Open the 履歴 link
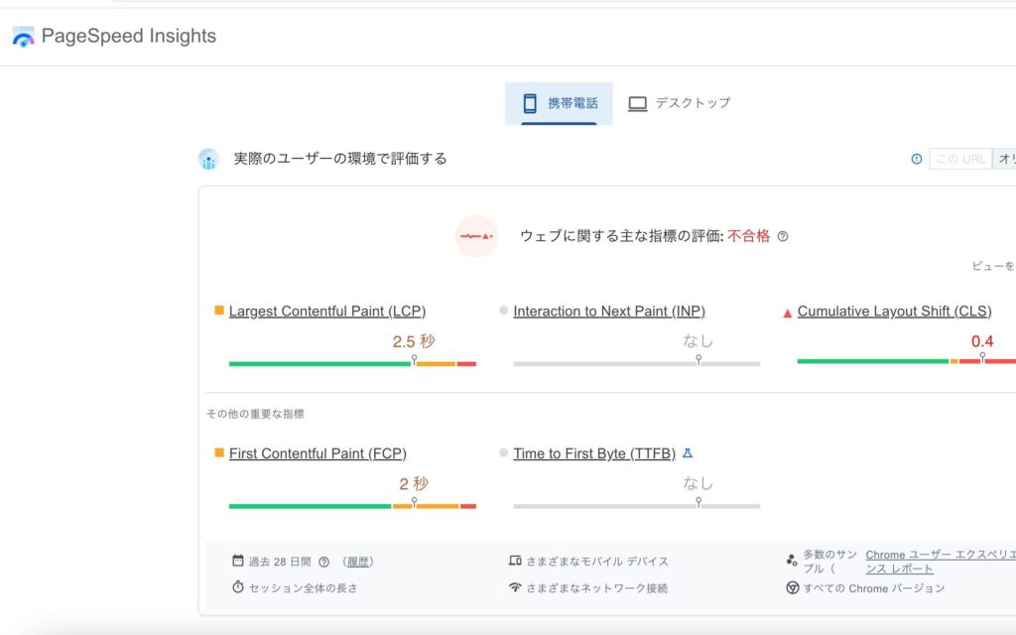 tap(358, 562)
